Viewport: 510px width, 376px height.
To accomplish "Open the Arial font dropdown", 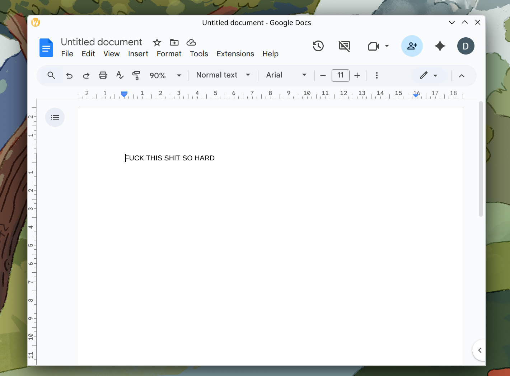I will click(286, 75).
